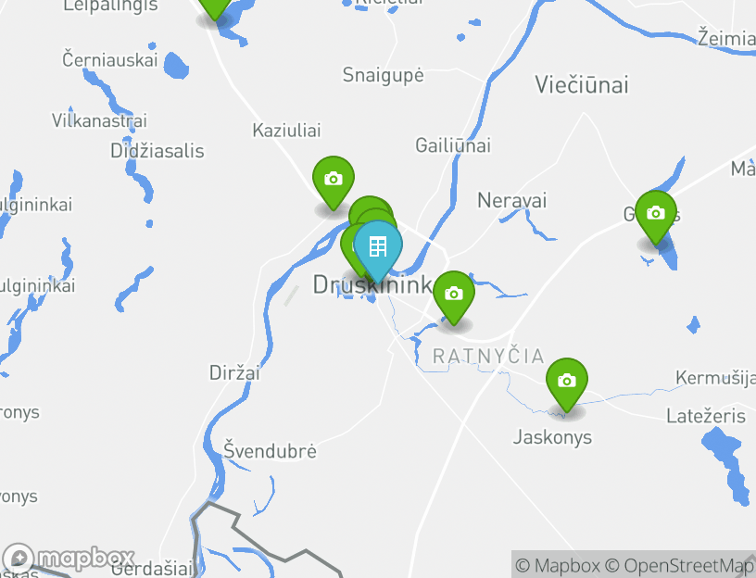Select the Neravai village label

512,201
